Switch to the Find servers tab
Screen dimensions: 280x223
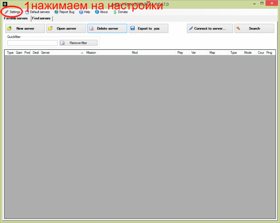(x=41, y=18)
